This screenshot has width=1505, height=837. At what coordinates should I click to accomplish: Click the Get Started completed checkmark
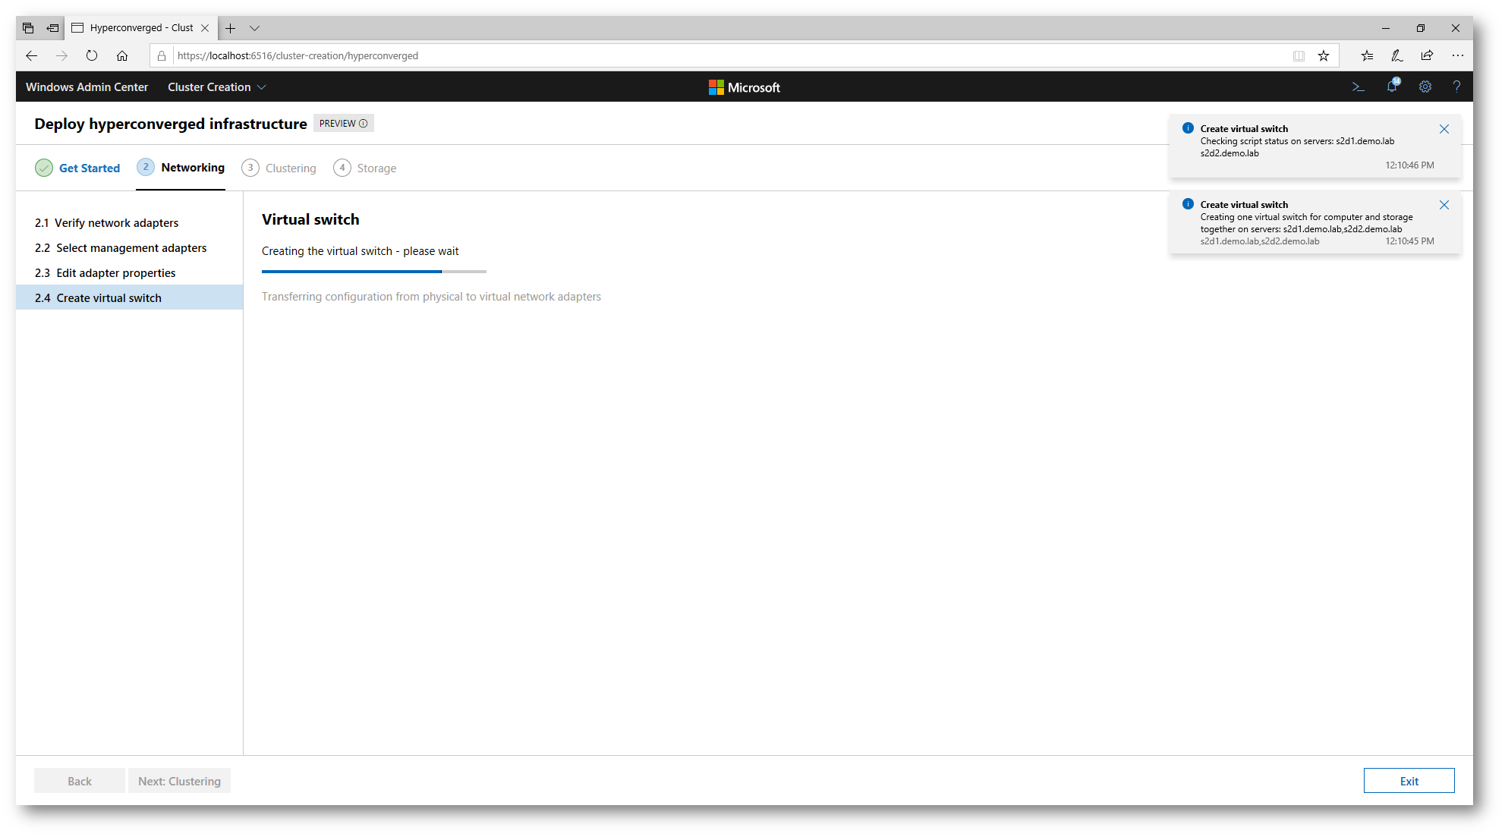pos(44,168)
